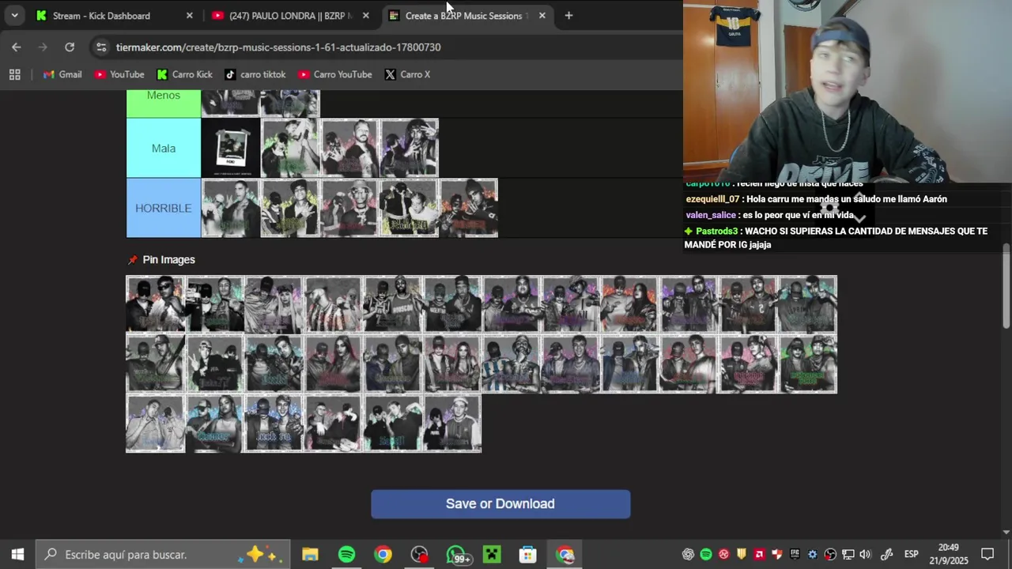Click the red circular tray icon
The width and height of the screenshot is (1012, 569).
(x=723, y=555)
